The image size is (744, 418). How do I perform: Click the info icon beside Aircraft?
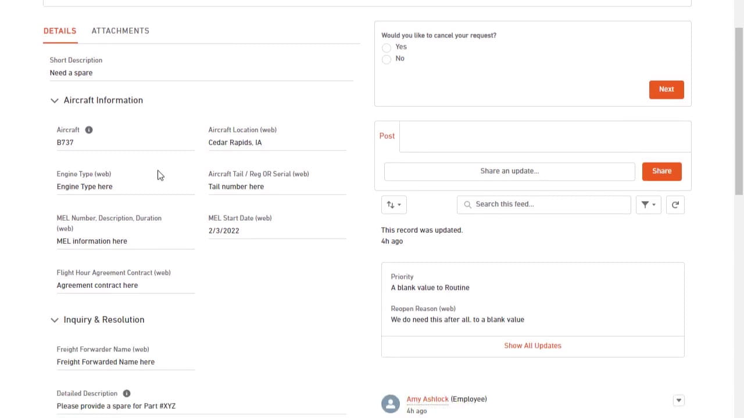pyautogui.click(x=88, y=129)
